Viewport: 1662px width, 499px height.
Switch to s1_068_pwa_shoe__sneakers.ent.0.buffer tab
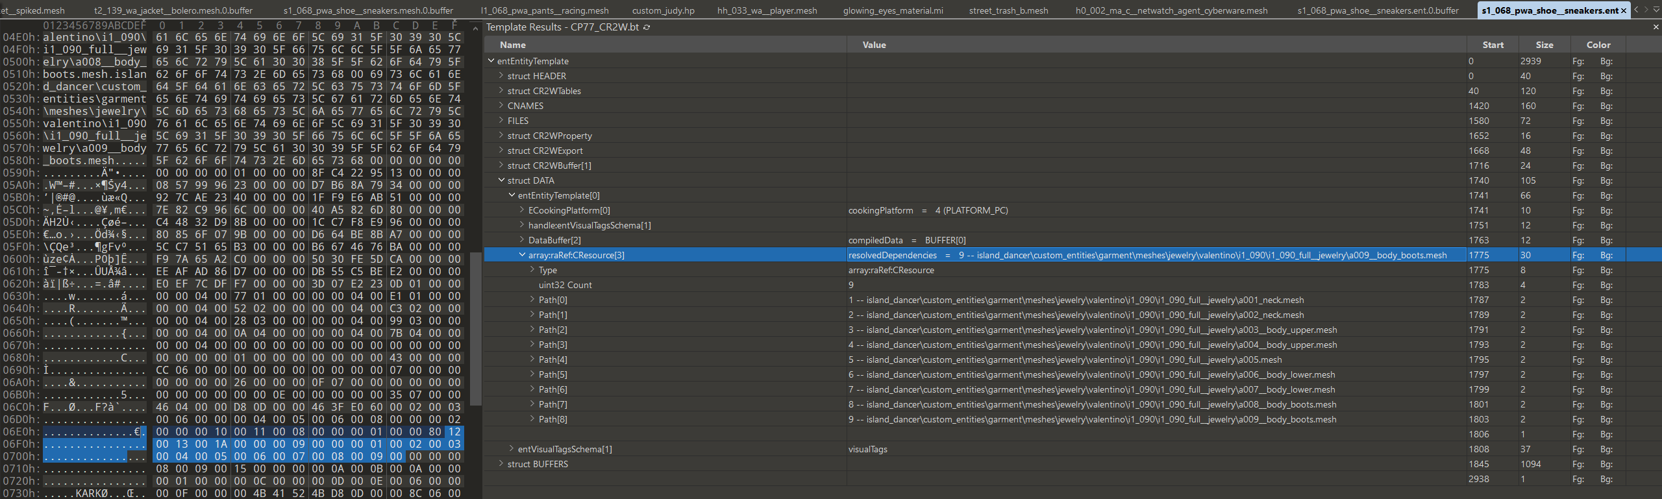1378,10
